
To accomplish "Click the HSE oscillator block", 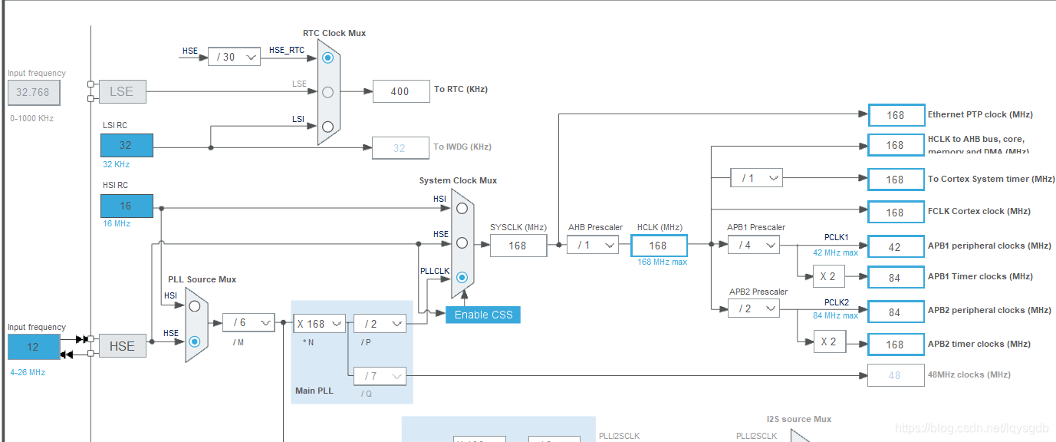I will pos(122,346).
